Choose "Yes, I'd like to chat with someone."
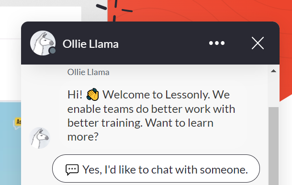Image resolution: width=292 pixels, height=185 pixels. (x=156, y=169)
